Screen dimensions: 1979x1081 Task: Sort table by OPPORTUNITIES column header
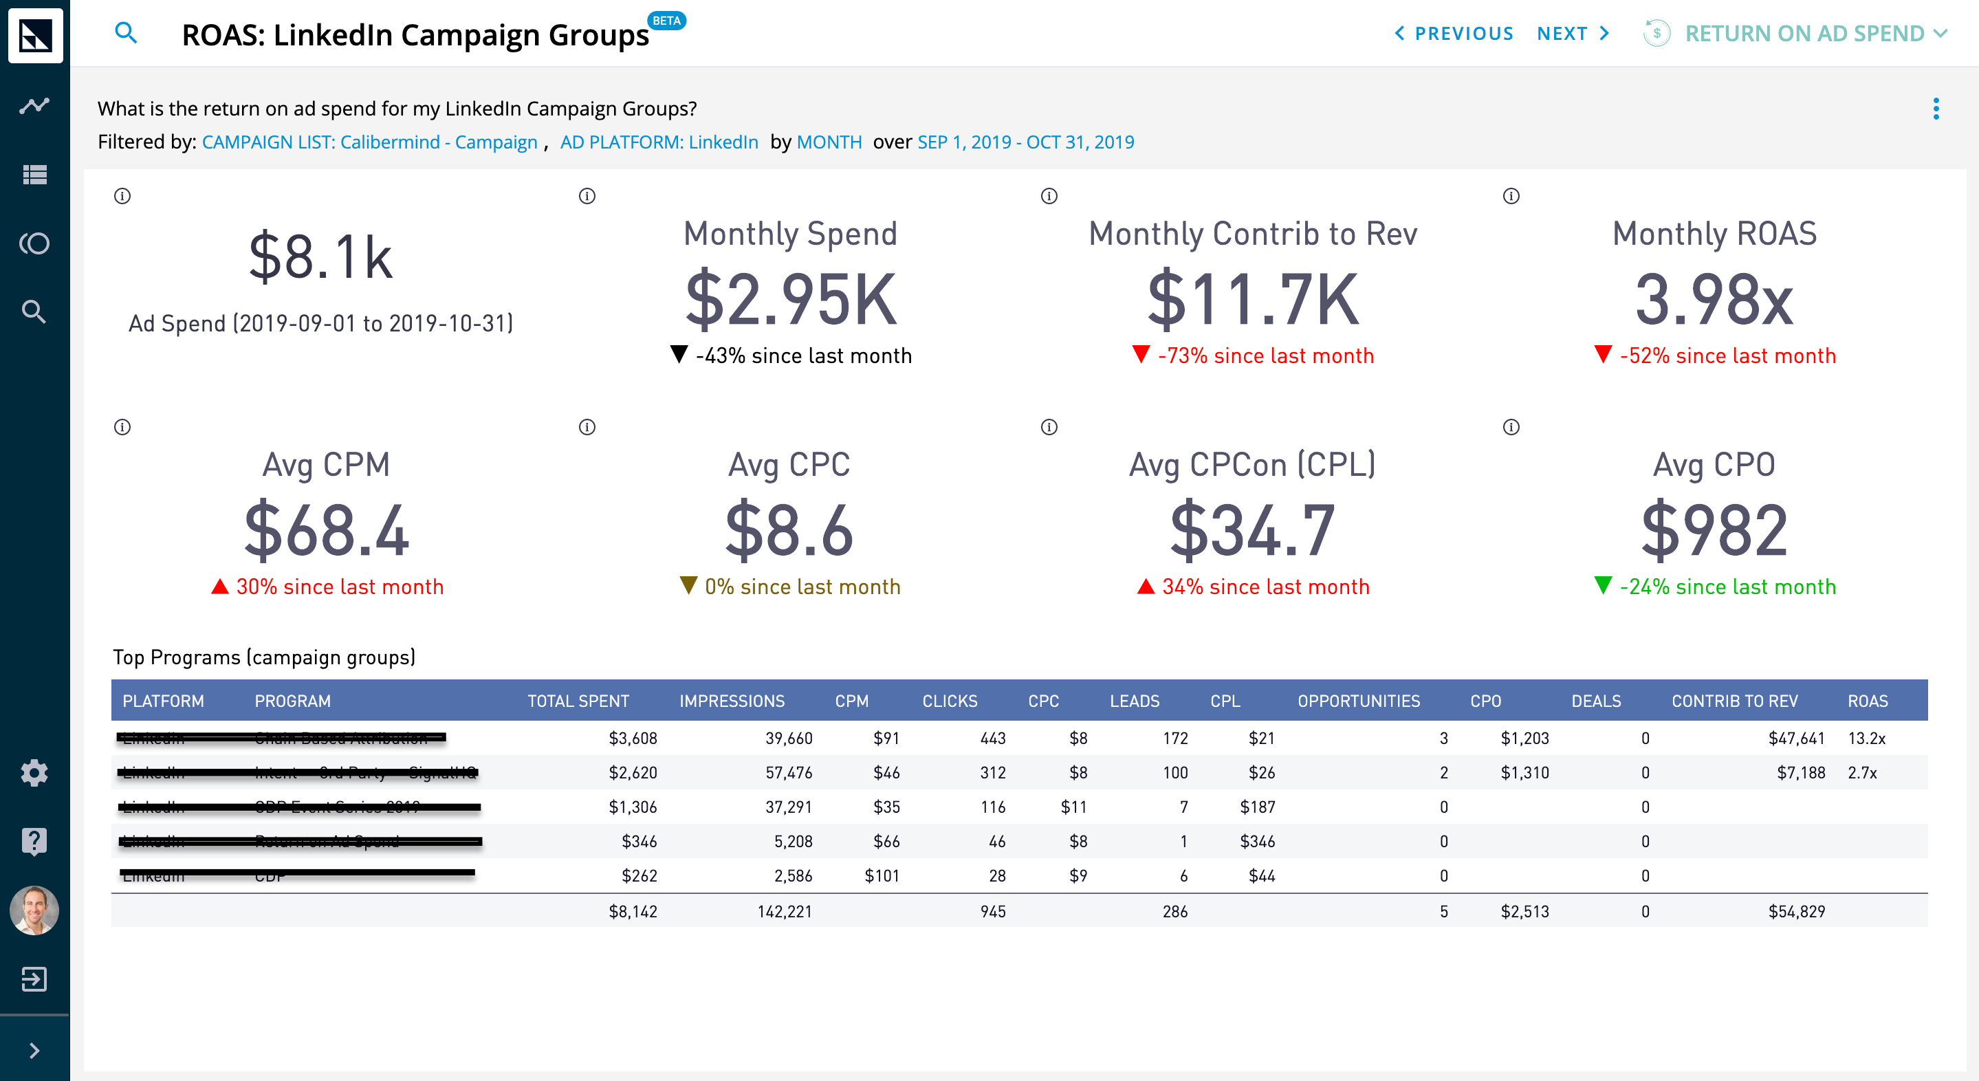tap(1358, 701)
